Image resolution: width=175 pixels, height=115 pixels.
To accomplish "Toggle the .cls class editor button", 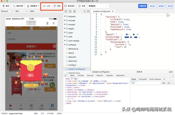I will tap(168, 83).
